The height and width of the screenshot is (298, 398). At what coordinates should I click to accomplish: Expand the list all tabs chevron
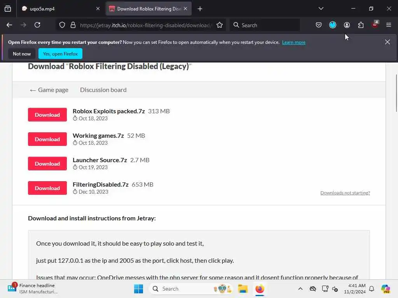tap(321, 9)
